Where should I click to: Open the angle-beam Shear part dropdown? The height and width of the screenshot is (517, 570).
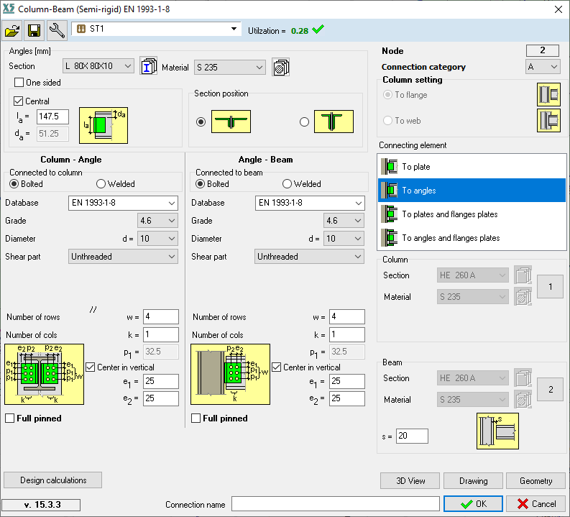[309, 257]
